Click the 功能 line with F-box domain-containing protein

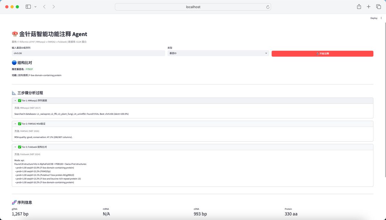[37, 75]
